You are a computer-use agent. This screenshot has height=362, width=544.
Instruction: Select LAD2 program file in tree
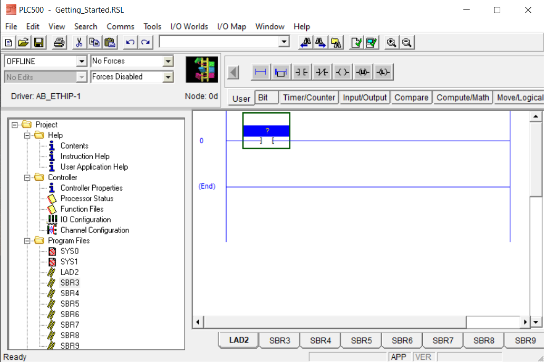coord(70,272)
